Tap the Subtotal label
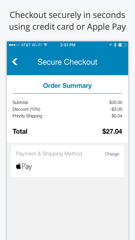Image resolution: width=135 pixels, height=240 pixels. point(20,102)
